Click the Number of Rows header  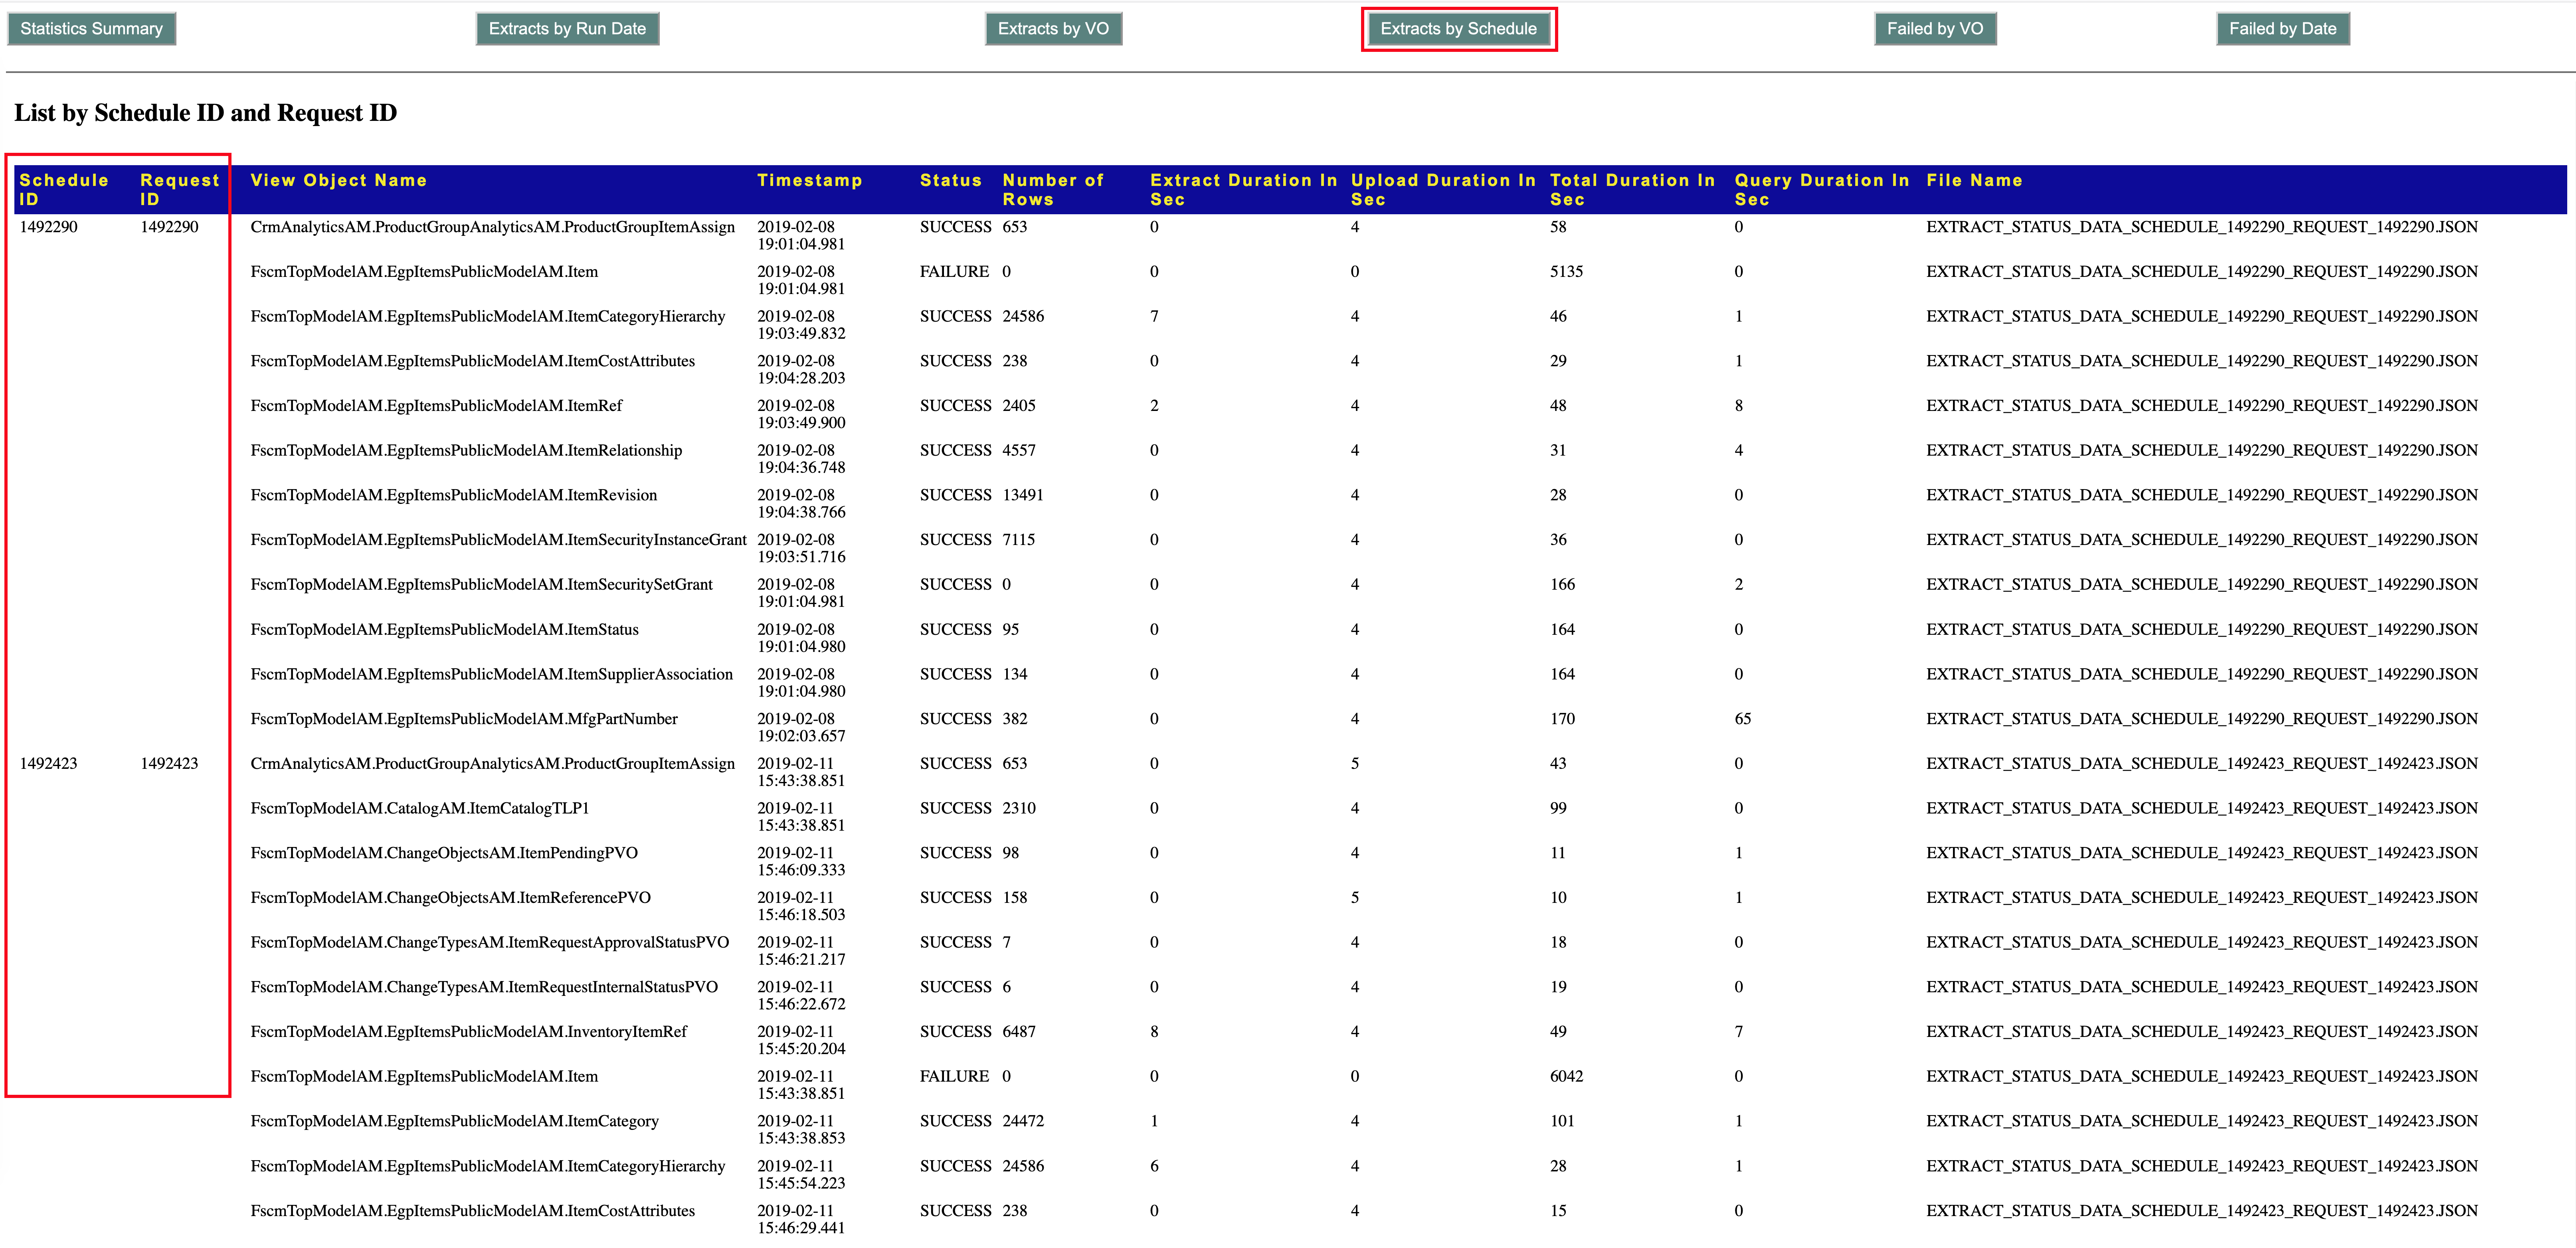1052,189
